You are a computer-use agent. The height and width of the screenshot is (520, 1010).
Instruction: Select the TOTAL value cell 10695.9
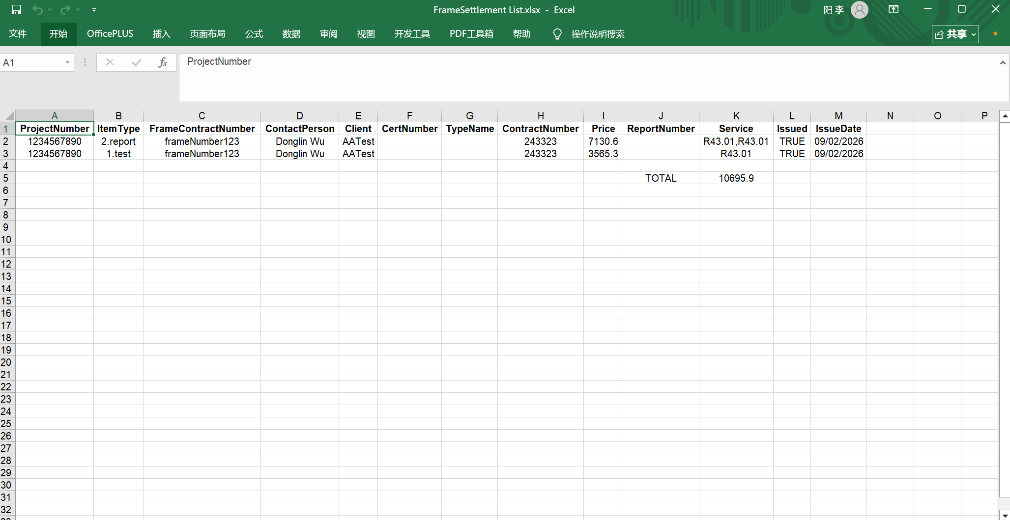tap(736, 178)
